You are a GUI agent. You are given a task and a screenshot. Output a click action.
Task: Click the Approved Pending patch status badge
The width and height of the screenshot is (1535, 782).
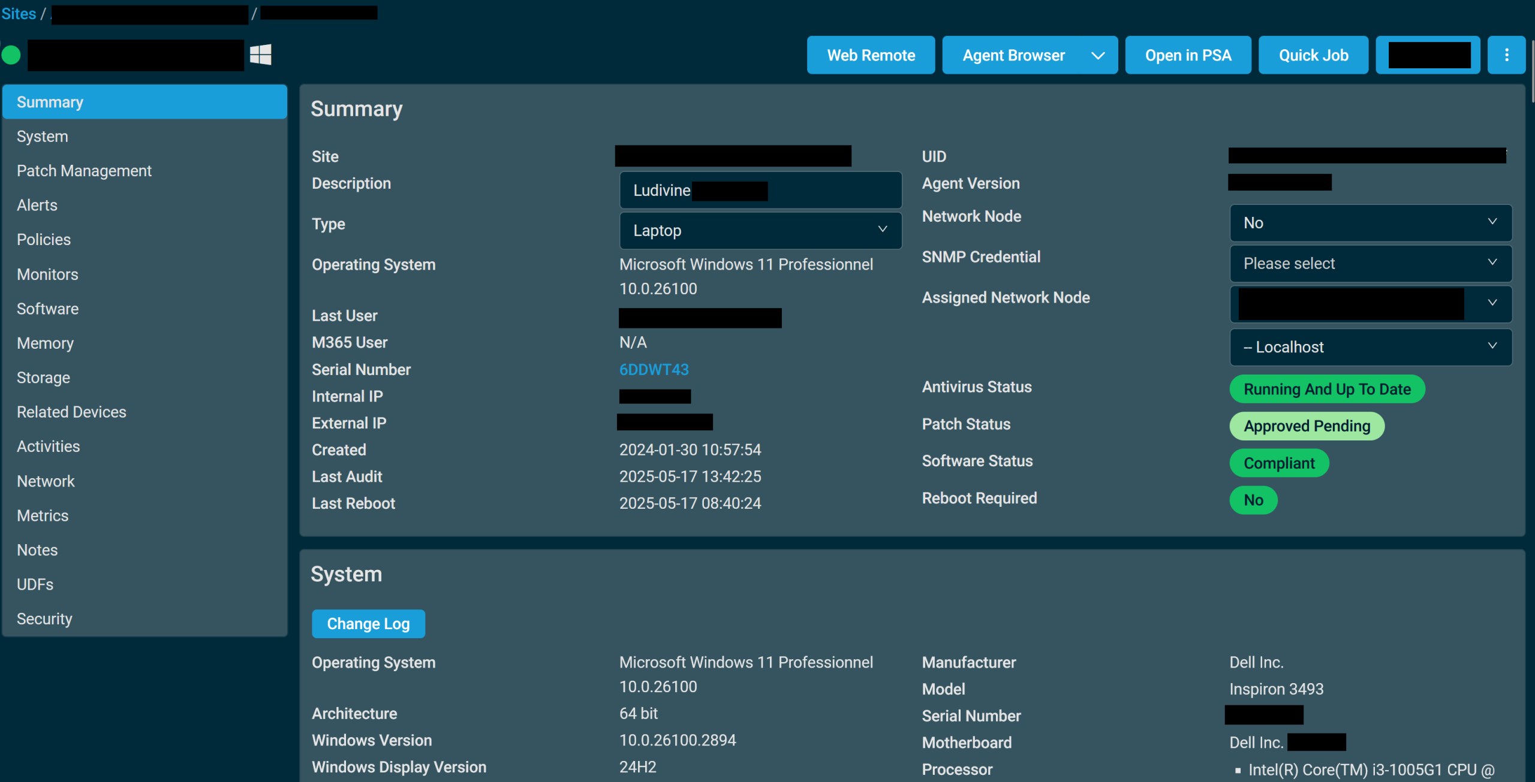click(x=1307, y=426)
